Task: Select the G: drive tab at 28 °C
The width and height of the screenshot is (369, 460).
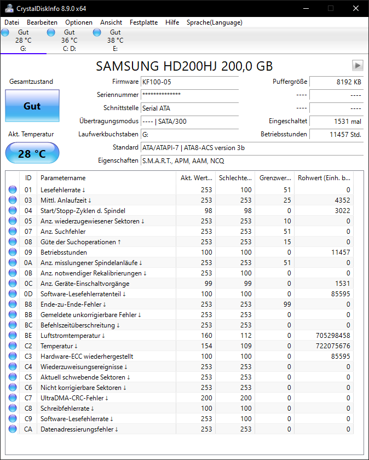Action: (x=23, y=41)
